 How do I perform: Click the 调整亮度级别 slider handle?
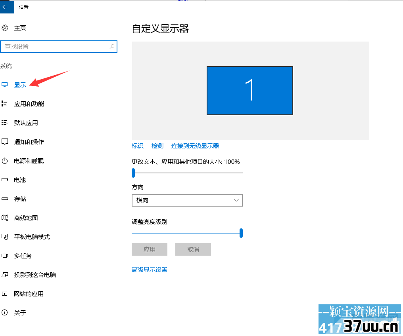point(241,233)
